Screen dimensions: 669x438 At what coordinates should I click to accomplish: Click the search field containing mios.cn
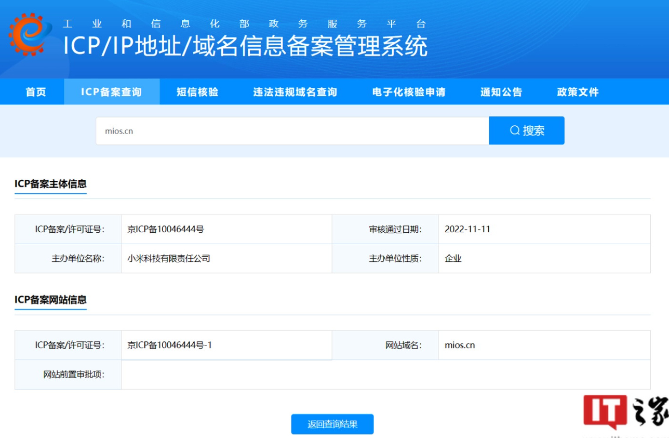(x=292, y=131)
